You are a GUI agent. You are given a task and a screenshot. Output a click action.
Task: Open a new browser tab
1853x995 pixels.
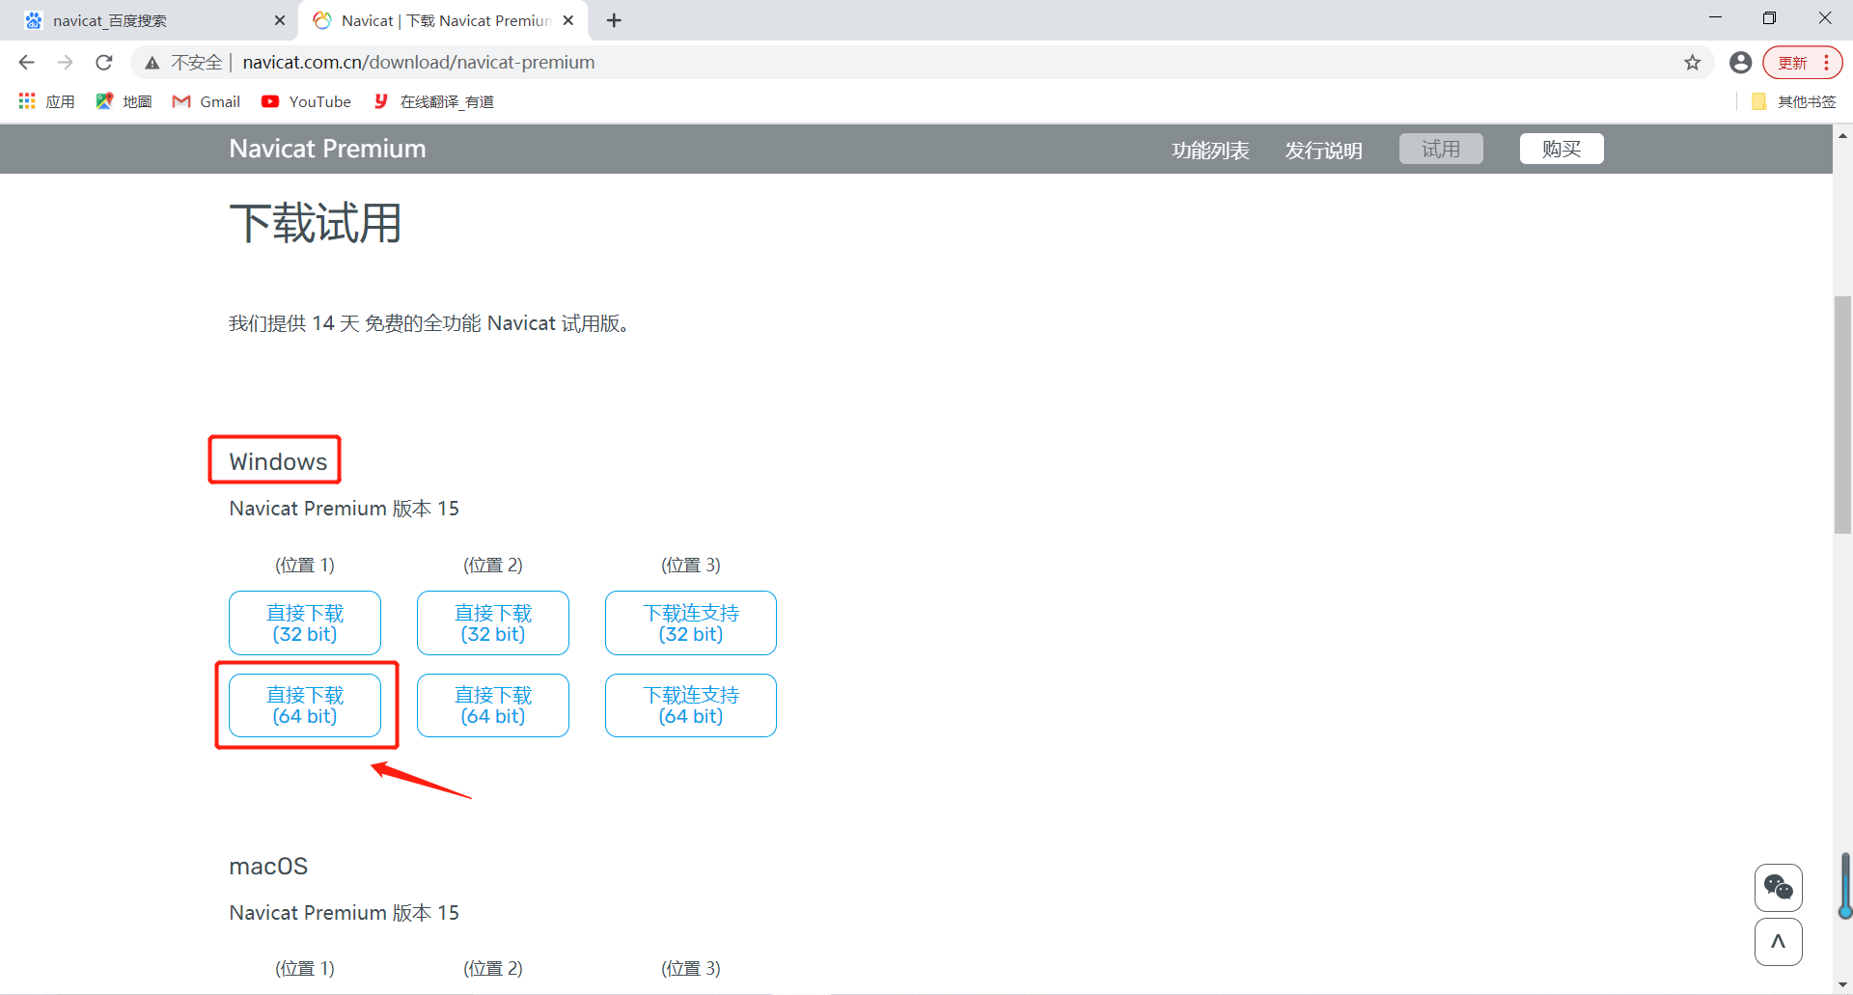614,20
